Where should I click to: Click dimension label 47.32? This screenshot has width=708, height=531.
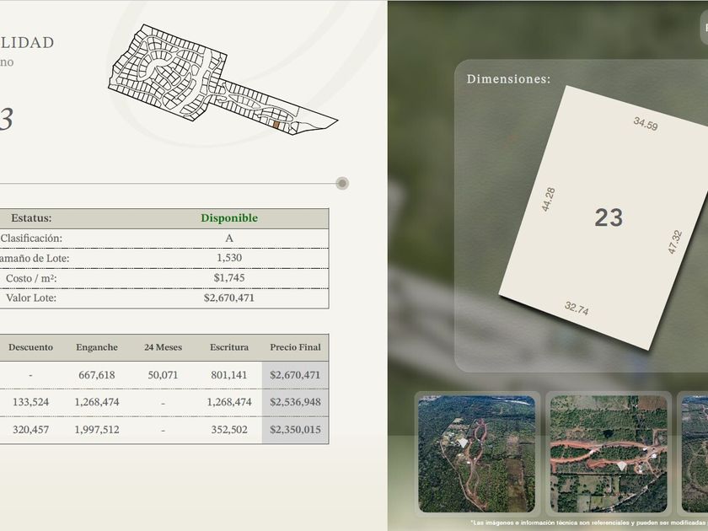(x=675, y=242)
